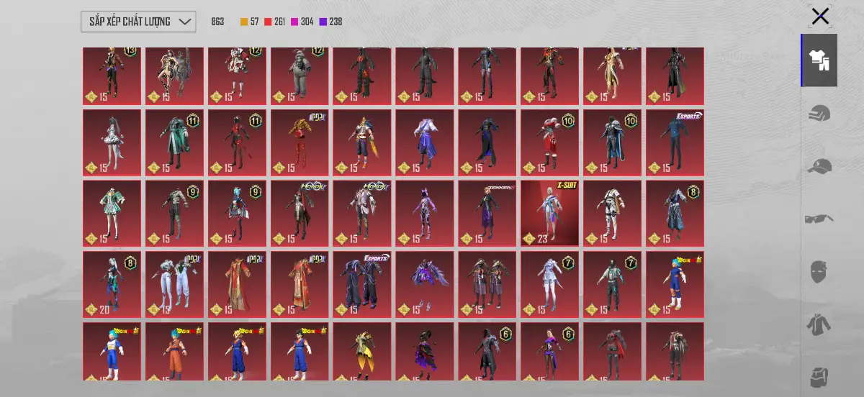Select the blue-haired outfit with badge 9

[237, 213]
